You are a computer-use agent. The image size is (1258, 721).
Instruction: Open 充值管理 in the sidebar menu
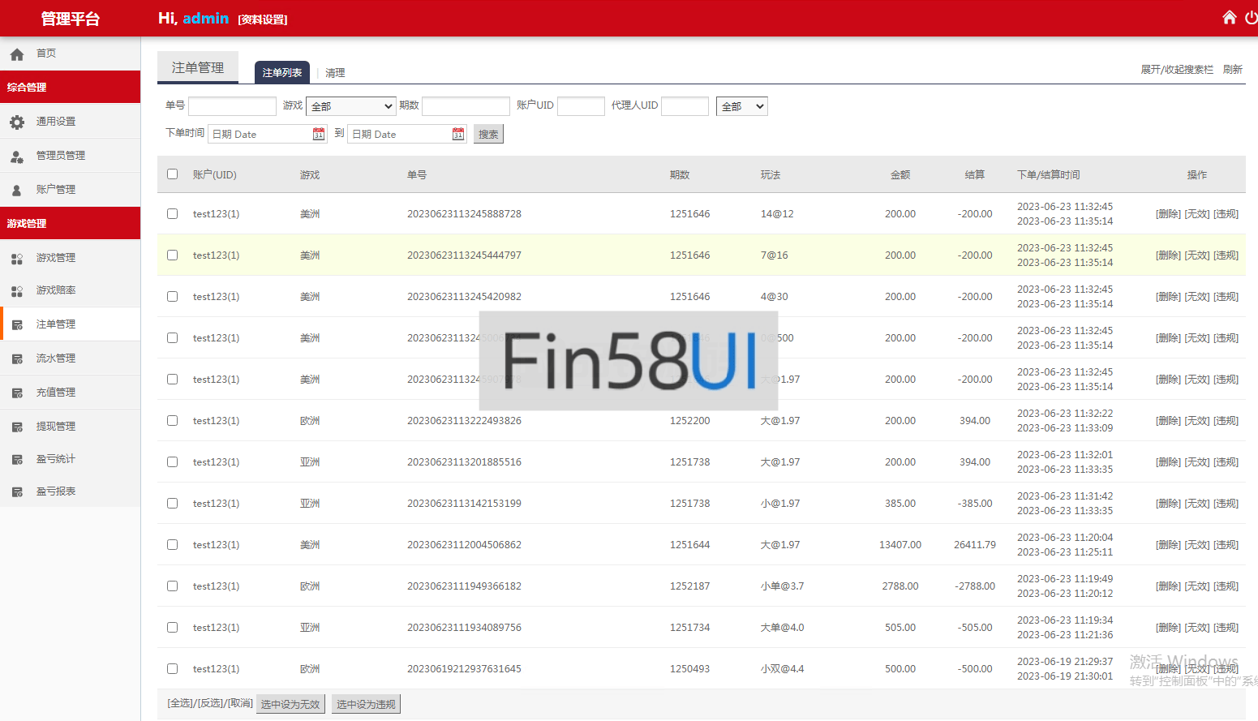[x=56, y=393]
